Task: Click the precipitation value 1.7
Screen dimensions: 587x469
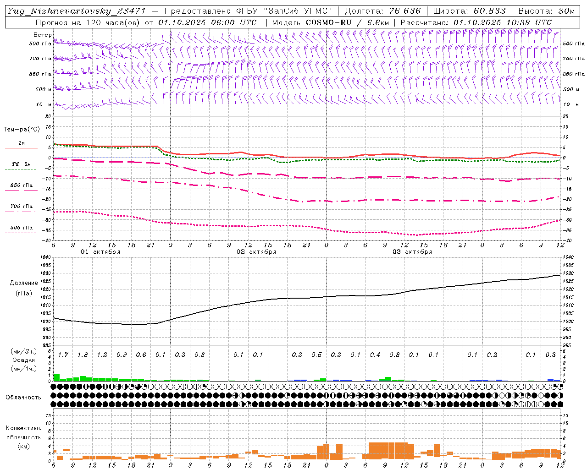Action: 63,355
